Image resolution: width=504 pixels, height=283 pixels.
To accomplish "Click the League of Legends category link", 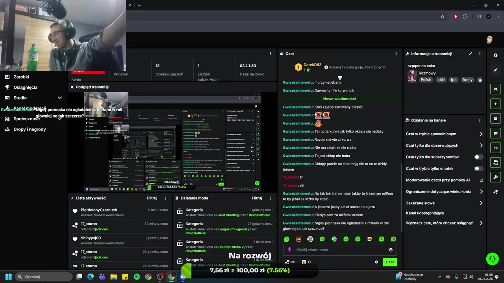I will tap(233, 229).
